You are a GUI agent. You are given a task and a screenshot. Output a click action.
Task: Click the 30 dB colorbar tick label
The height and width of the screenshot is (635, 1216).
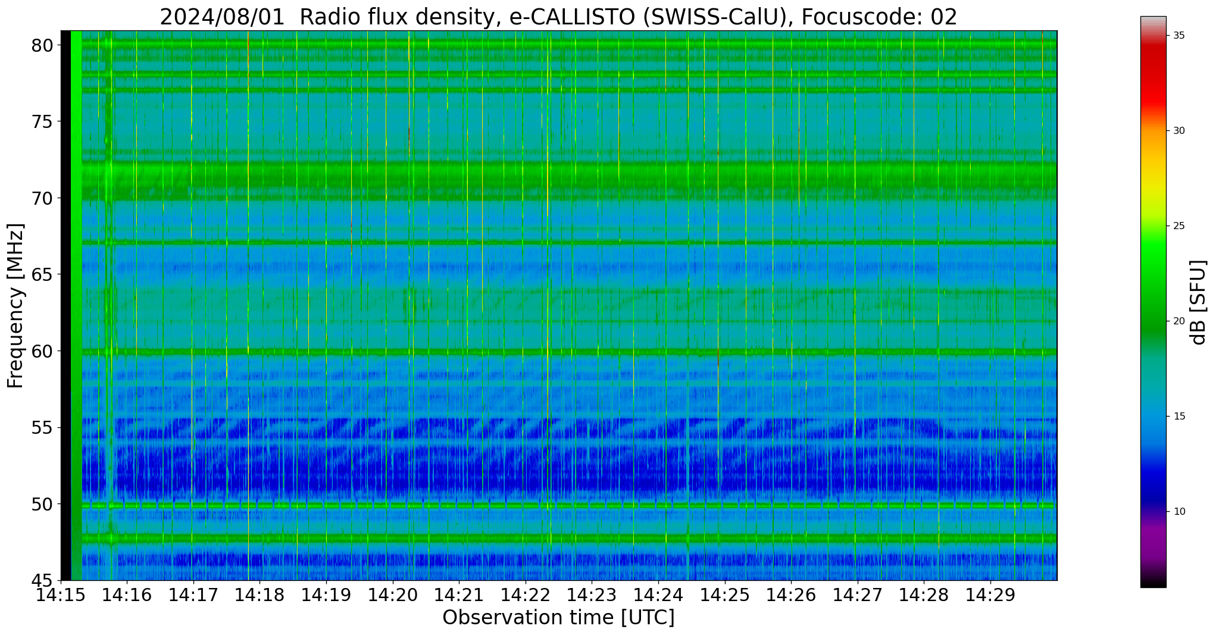(1179, 131)
